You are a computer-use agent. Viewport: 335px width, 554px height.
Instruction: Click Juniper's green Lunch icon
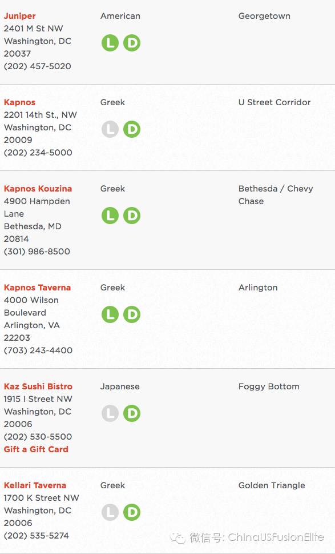[x=110, y=43]
